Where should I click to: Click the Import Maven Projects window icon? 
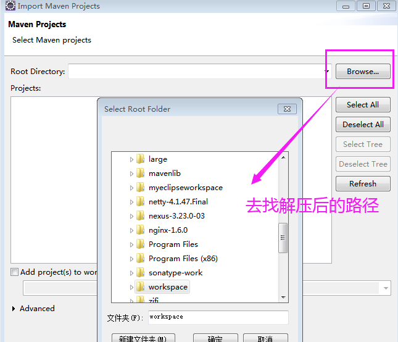[x=10, y=6]
